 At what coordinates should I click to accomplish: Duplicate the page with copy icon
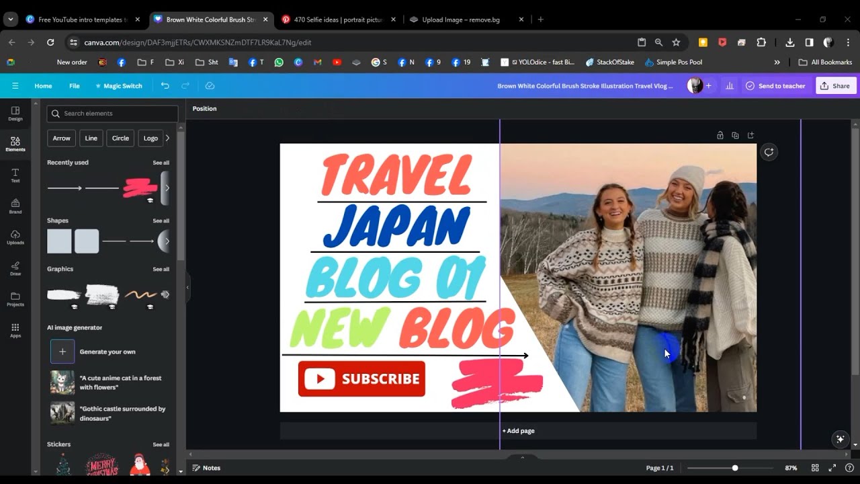point(735,135)
